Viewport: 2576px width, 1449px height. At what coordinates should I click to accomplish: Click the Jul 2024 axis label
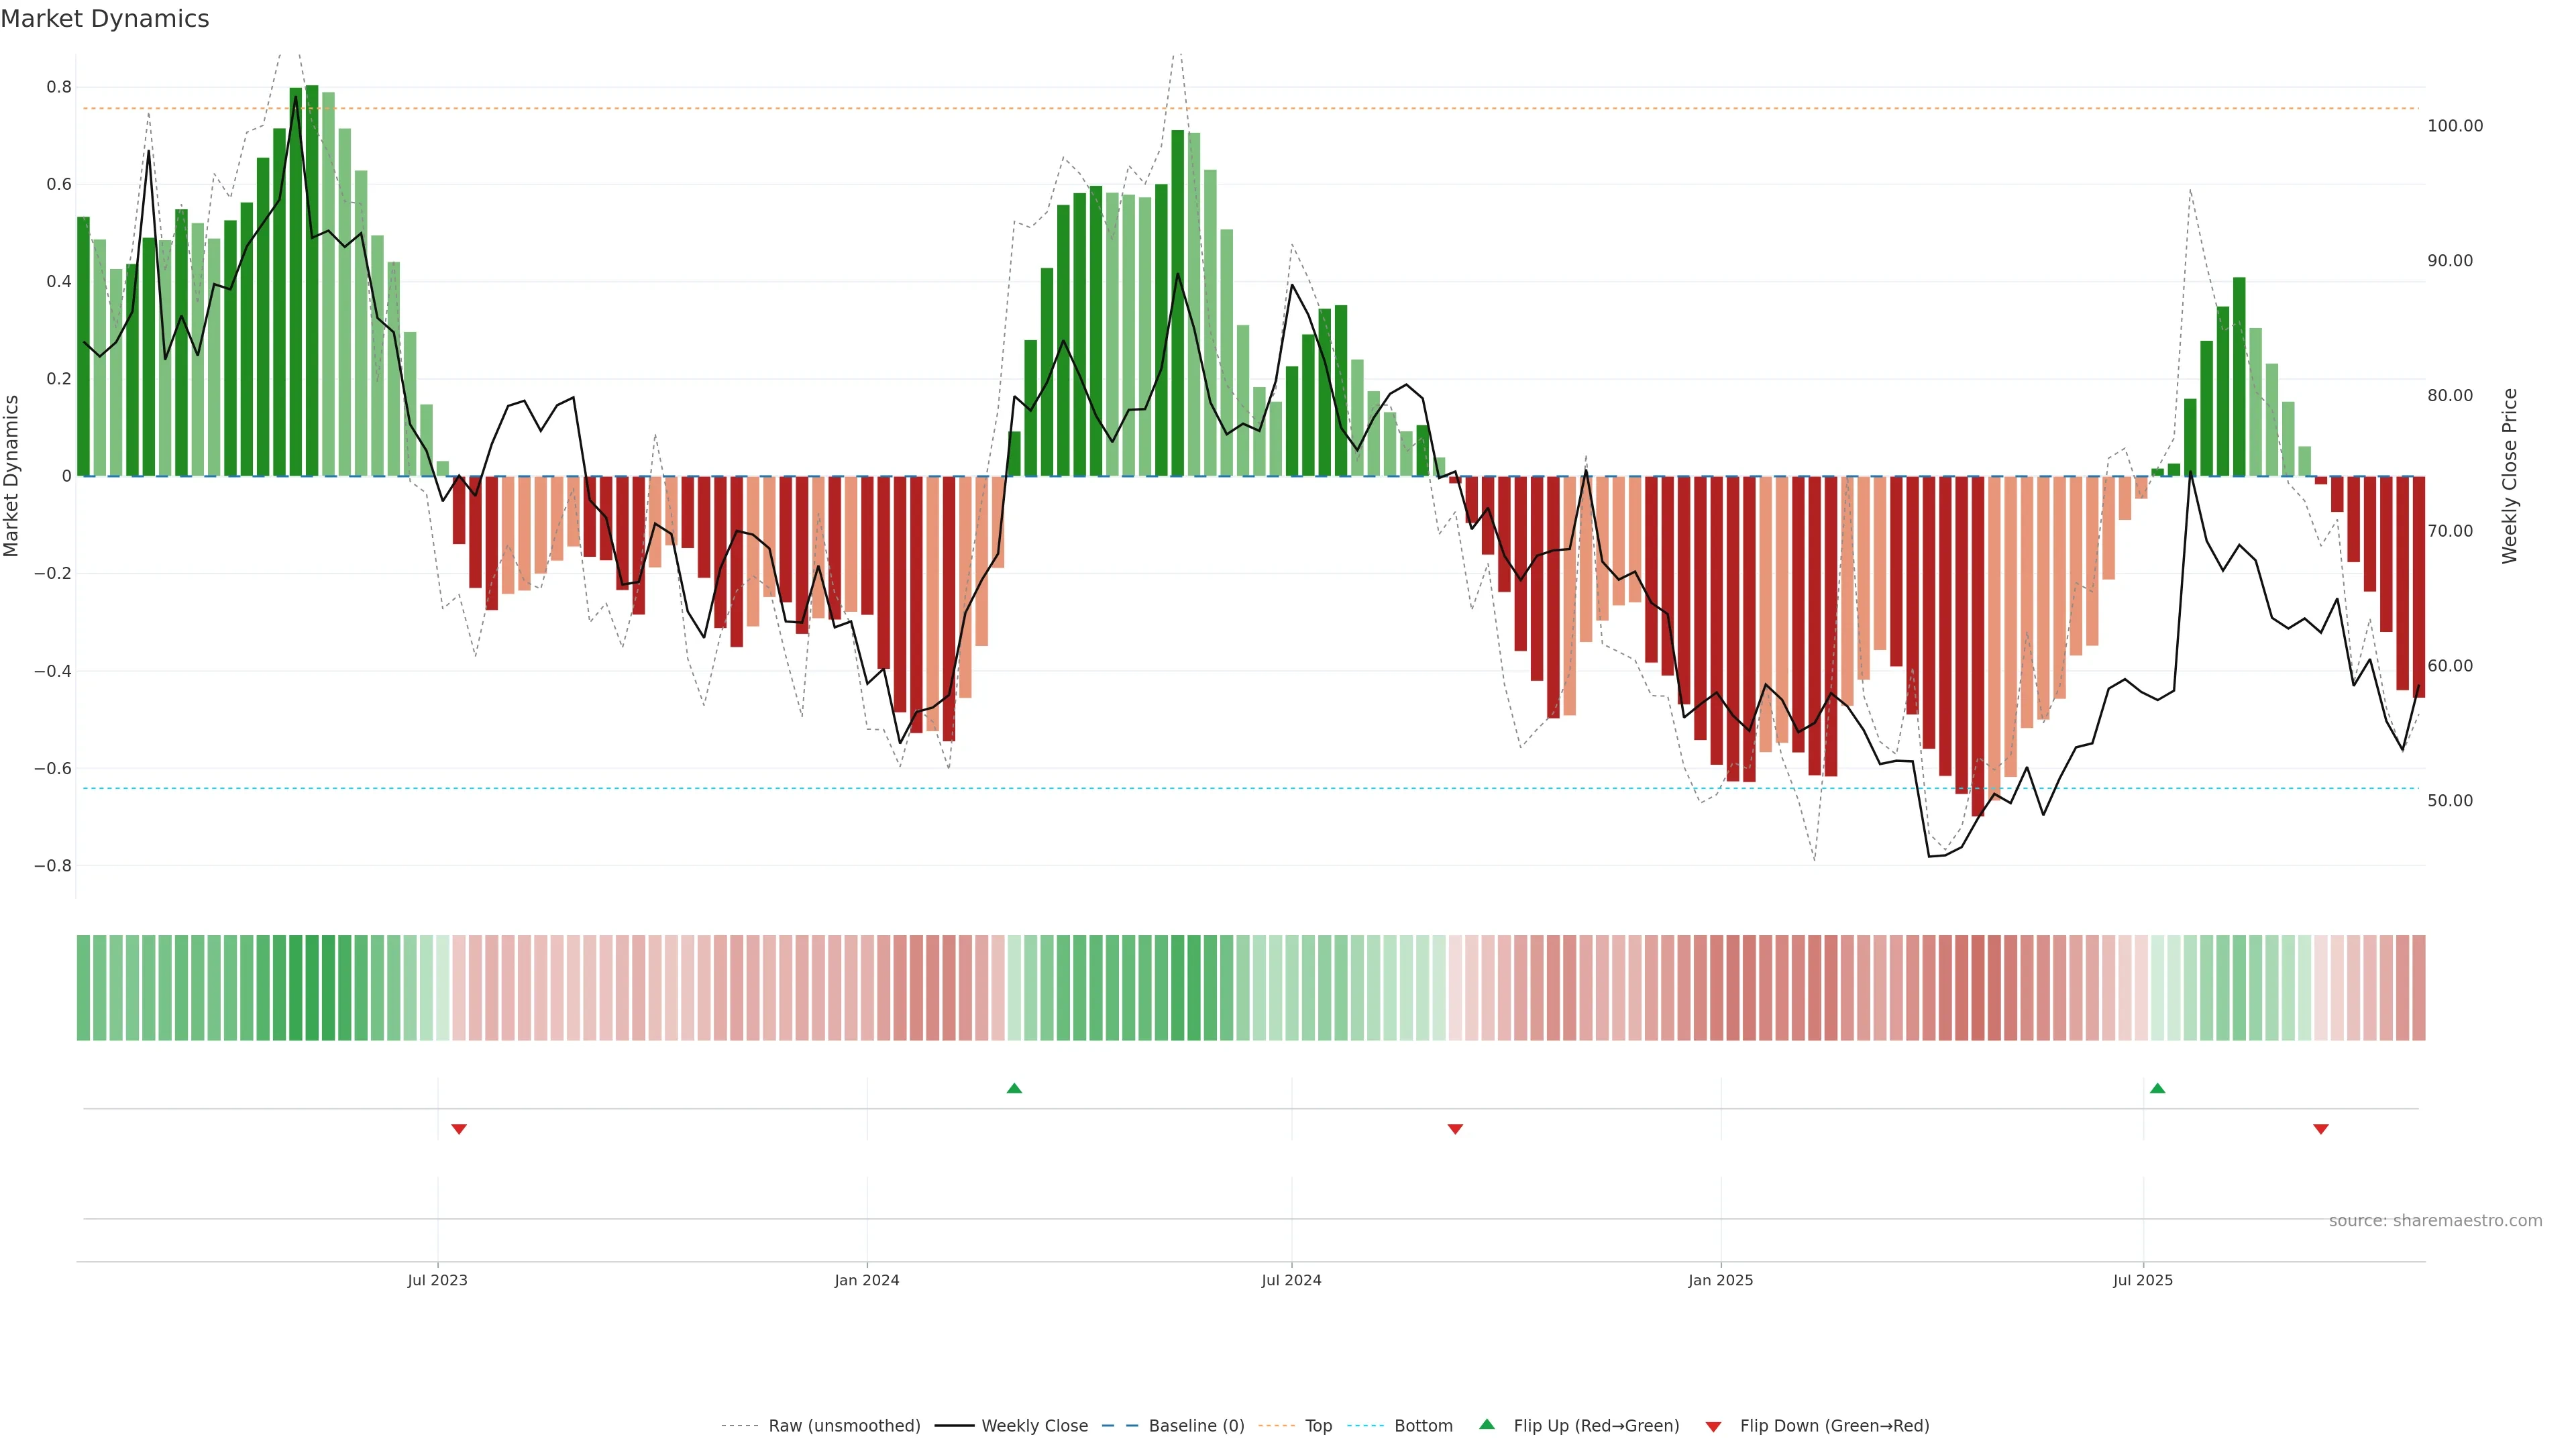pyautogui.click(x=1291, y=1280)
